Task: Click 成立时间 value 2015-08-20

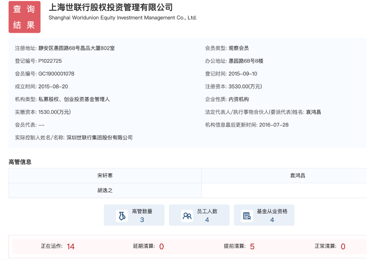Action: point(53,87)
